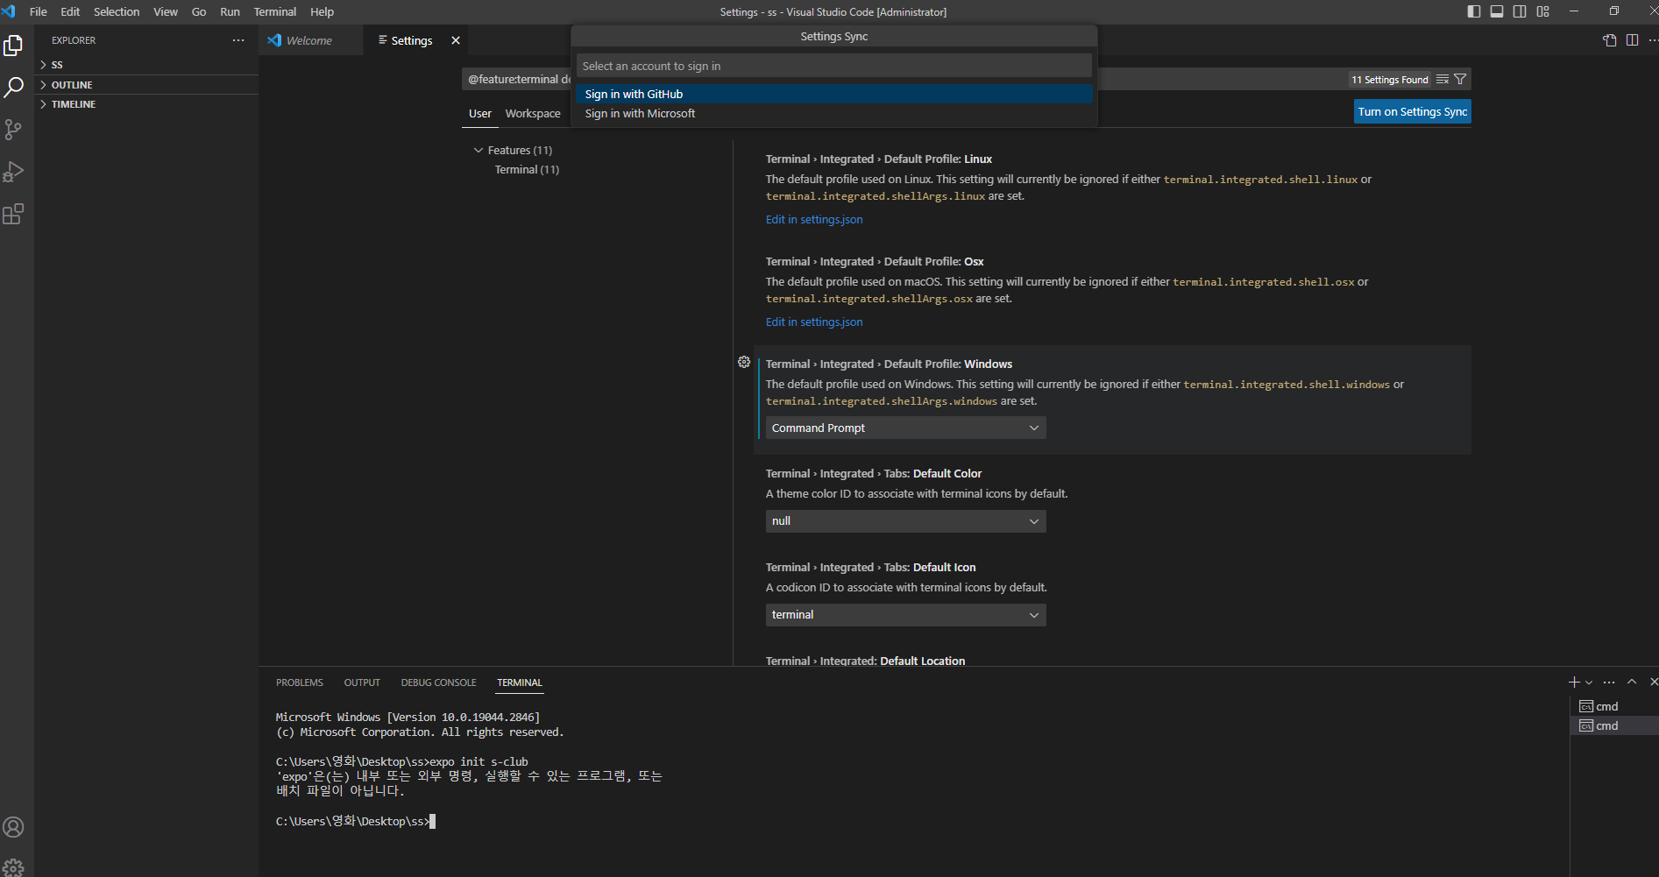Choose Sign in with Microsoft
Image resolution: width=1659 pixels, height=877 pixels.
tap(834, 114)
